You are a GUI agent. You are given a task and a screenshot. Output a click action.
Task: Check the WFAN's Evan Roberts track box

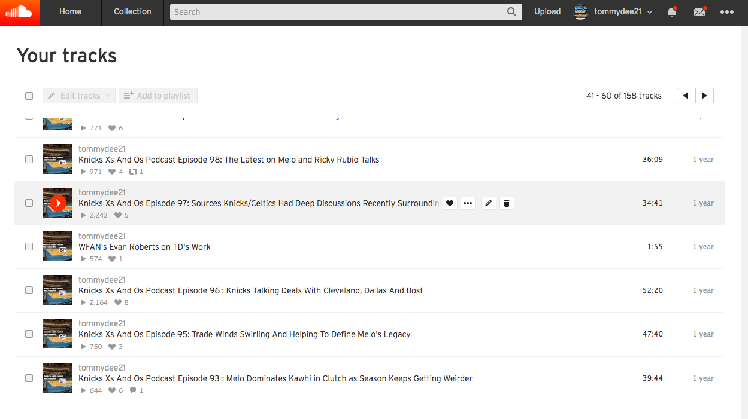click(29, 247)
